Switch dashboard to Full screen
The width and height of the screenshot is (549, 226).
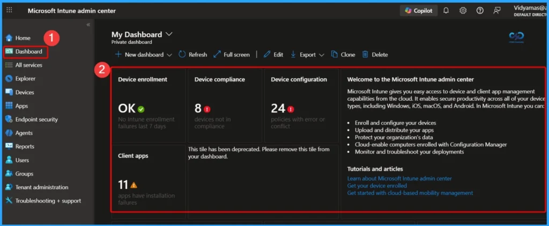(x=232, y=55)
